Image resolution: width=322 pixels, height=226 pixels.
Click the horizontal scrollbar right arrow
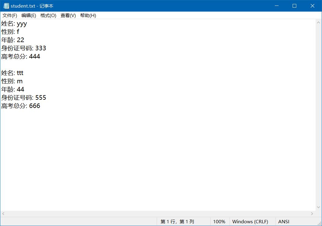click(312, 214)
